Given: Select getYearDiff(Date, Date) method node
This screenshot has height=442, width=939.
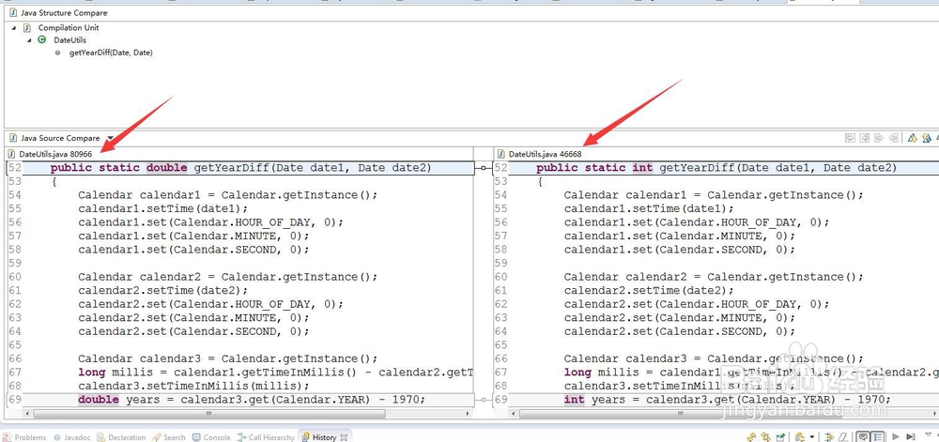Looking at the screenshot, I should (x=111, y=53).
